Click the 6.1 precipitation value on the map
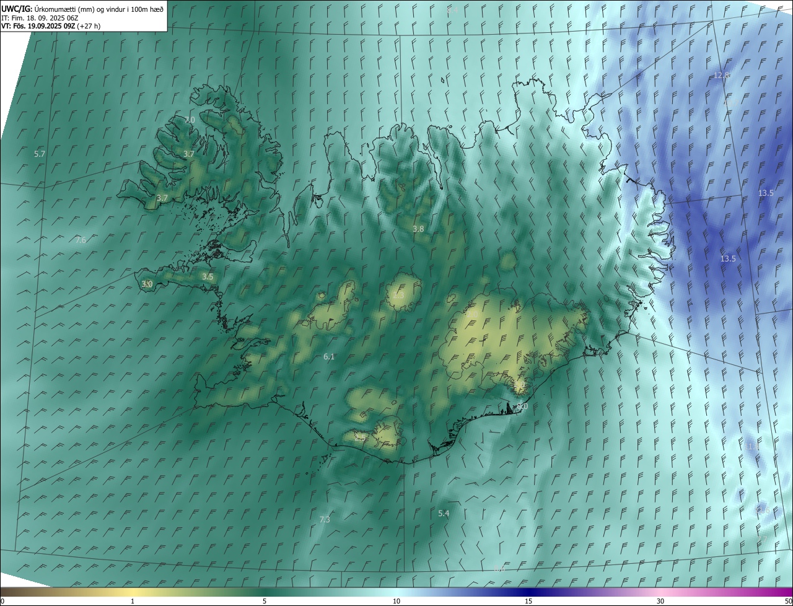 pyautogui.click(x=329, y=356)
